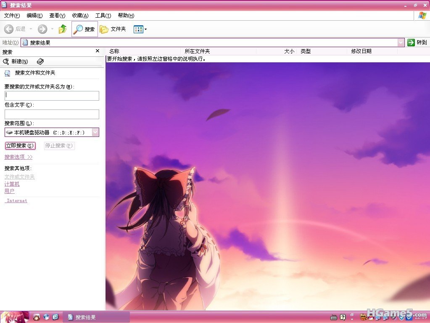Go up one folder level

(63, 29)
